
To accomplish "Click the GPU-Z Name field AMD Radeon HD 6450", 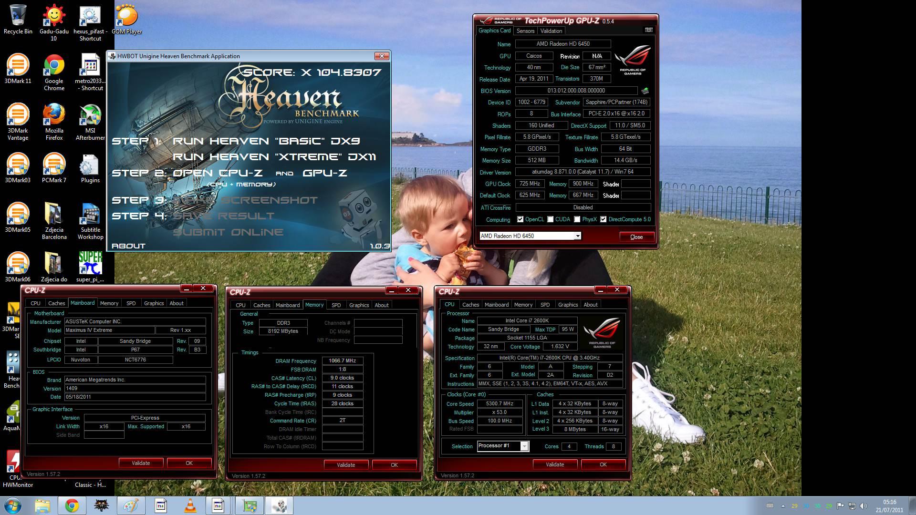I will pos(563,44).
